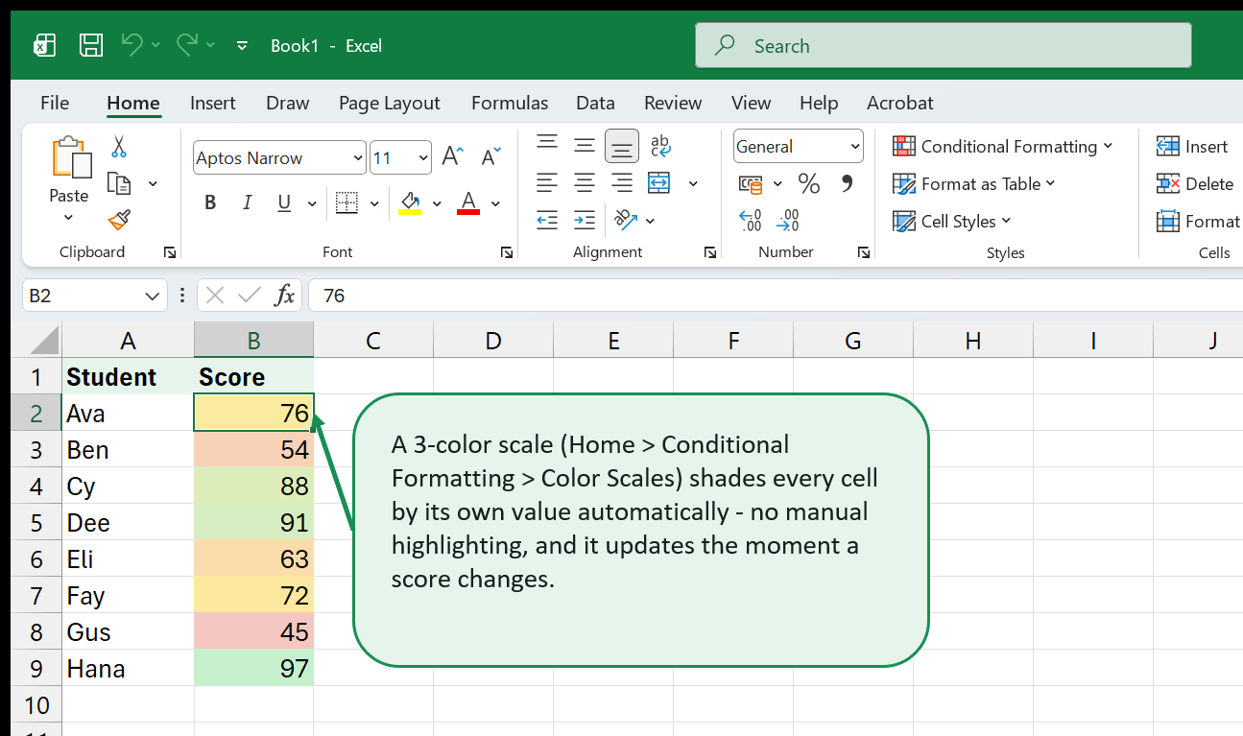Open Cell Styles gallery
Image resolution: width=1243 pixels, height=736 pixels.
tap(951, 221)
